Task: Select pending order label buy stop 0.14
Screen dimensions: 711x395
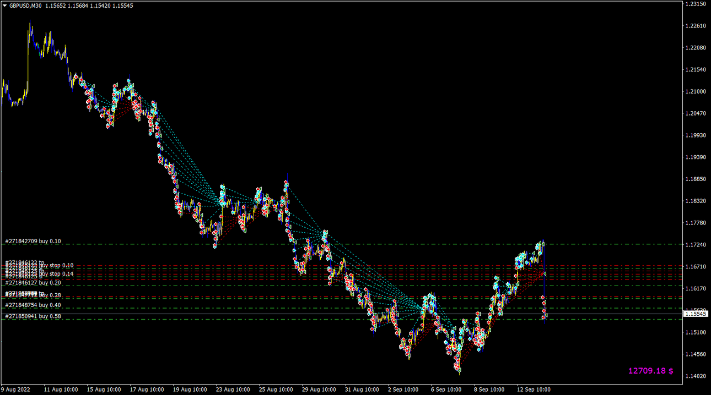Action: pyautogui.click(x=56, y=274)
